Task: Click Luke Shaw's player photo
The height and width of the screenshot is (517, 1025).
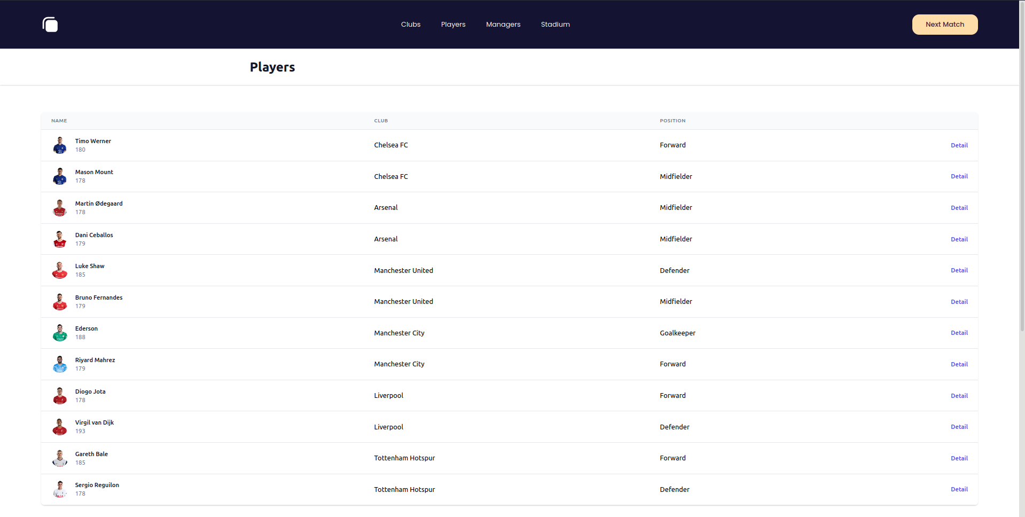Action: [x=59, y=270]
